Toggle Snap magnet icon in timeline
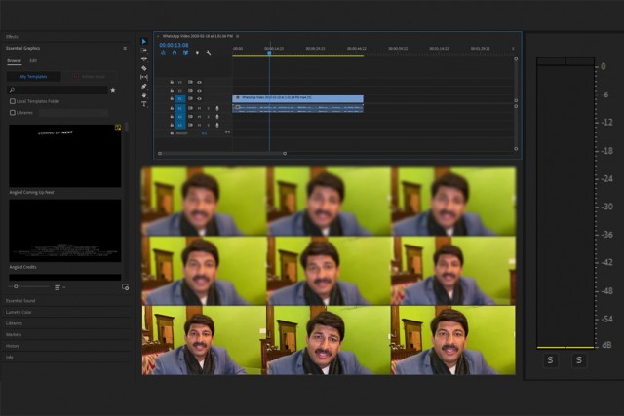624x416 pixels. (x=175, y=53)
